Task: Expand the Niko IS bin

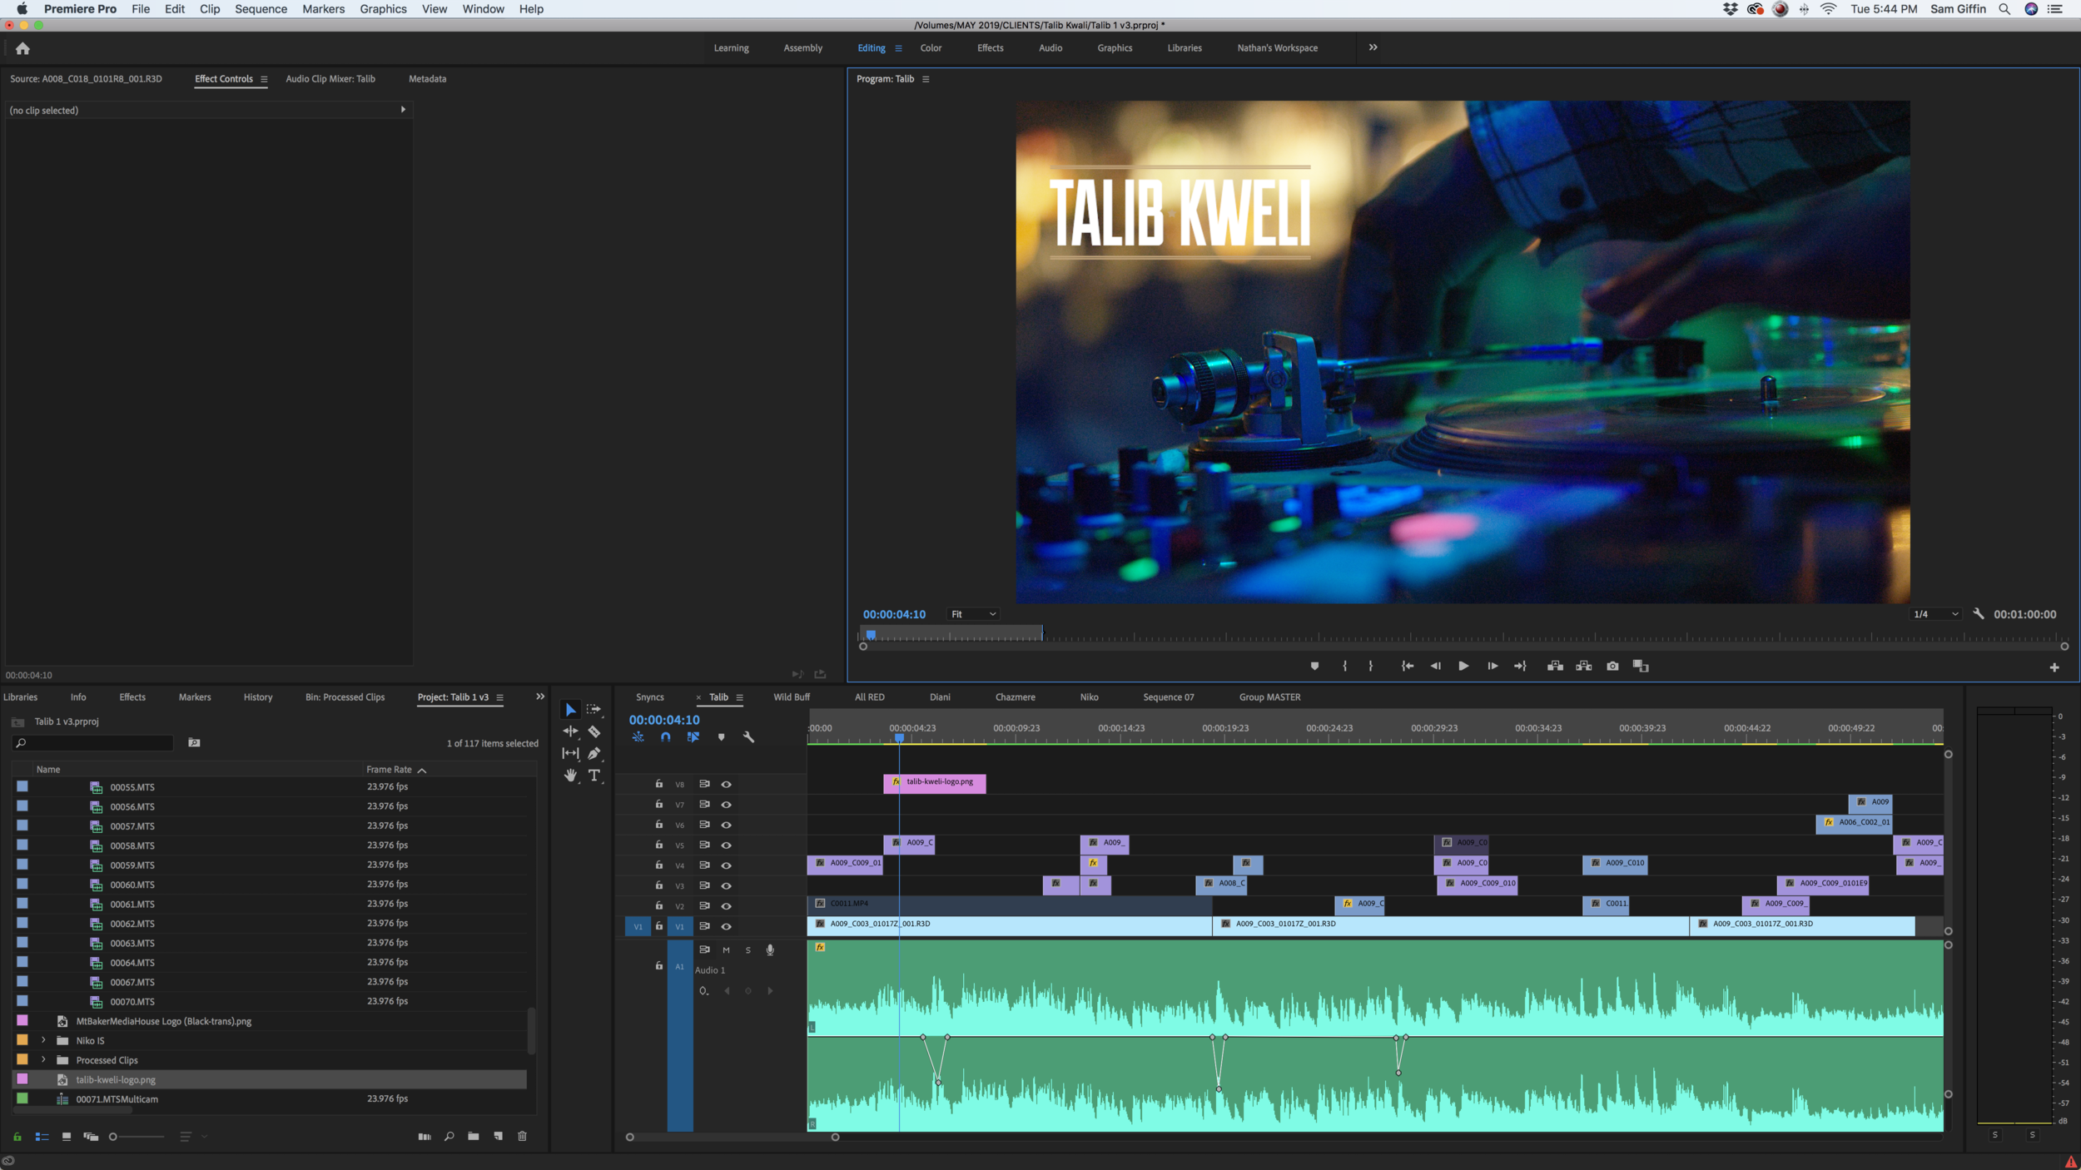Action: [x=43, y=1040]
